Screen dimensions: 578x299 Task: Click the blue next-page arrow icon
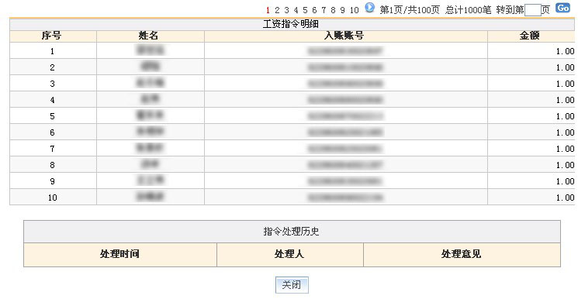369,8
